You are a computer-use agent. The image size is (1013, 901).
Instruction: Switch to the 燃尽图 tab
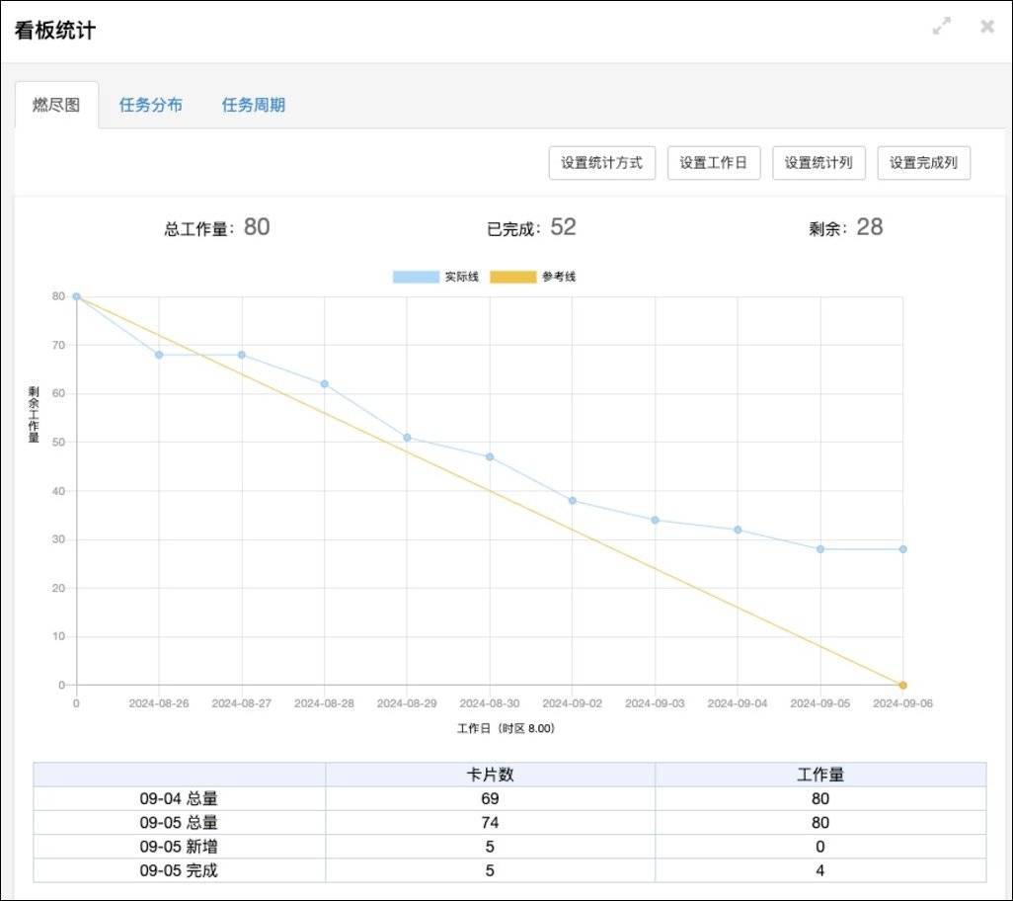click(x=56, y=105)
